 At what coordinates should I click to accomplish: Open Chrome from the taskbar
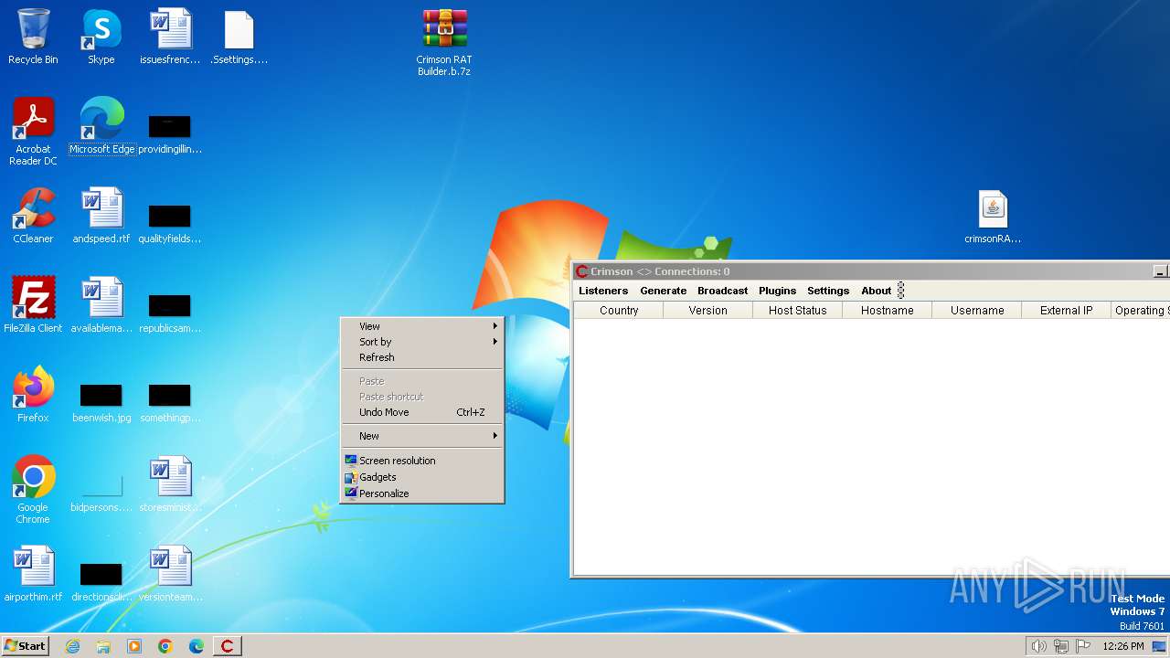click(165, 646)
